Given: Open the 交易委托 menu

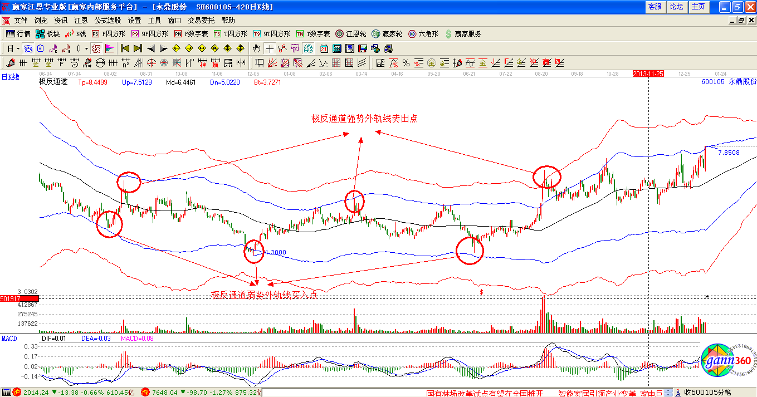Looking at the screenshot, I should (201, 20).
